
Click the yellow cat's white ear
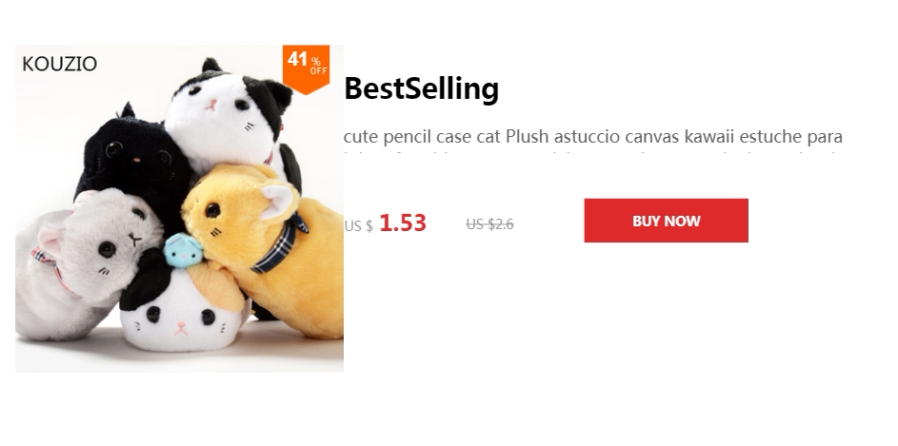281,200
